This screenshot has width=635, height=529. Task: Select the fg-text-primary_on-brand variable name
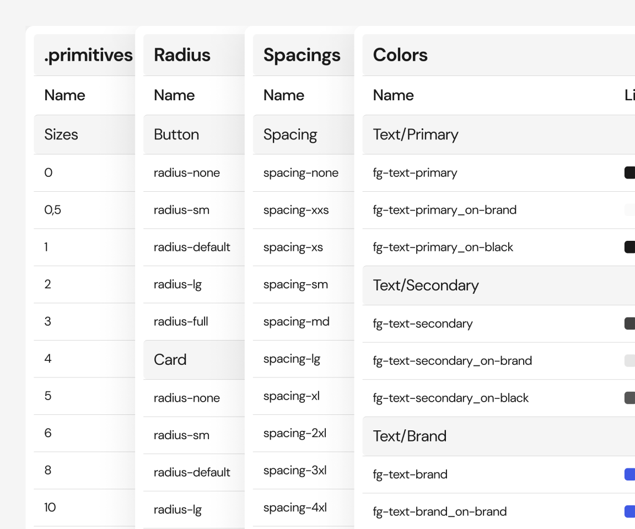pos(445,210)
